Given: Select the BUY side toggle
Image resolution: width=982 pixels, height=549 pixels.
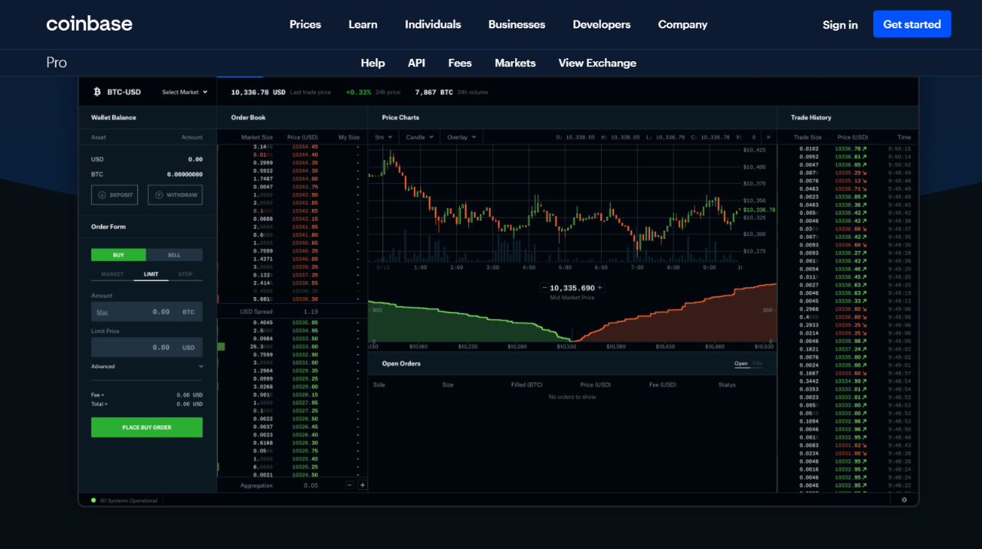Looking at the screenshot, I should click(x=119, y=255).
